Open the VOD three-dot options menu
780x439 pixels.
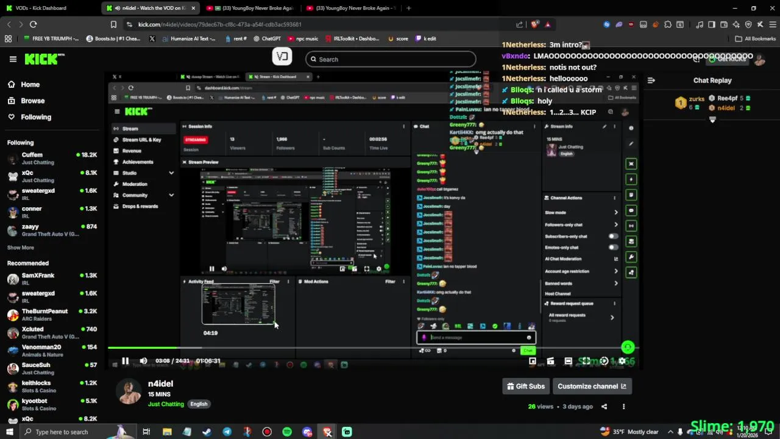[x=623, y=407]
